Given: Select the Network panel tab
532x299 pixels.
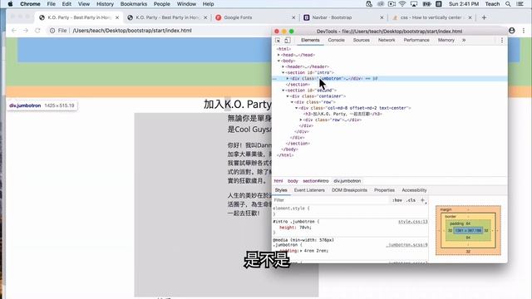Looking at the screenshot, I should pyautogui.click(x=387, y=40).
